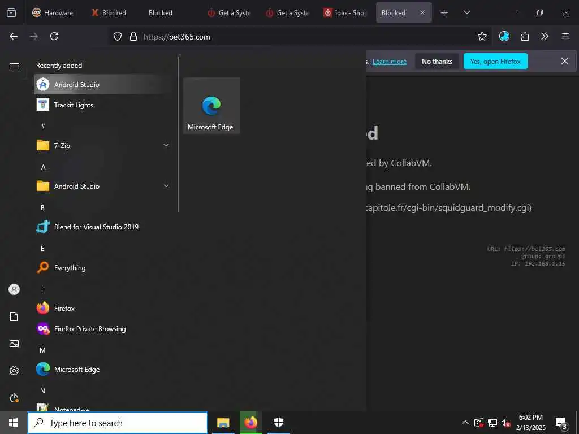Screen dimensions: 579x434
Task: Open File Explorer from the taskbar
Action: click(223, 423)
